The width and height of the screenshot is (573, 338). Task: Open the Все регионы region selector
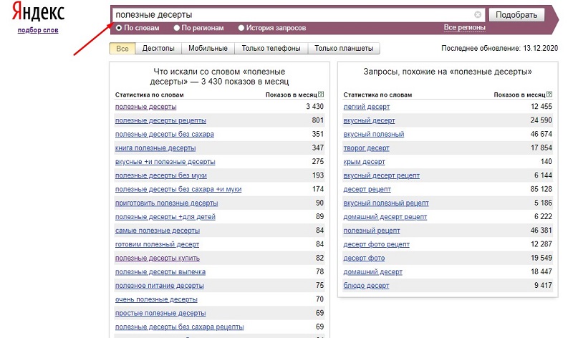click(464, 27)
